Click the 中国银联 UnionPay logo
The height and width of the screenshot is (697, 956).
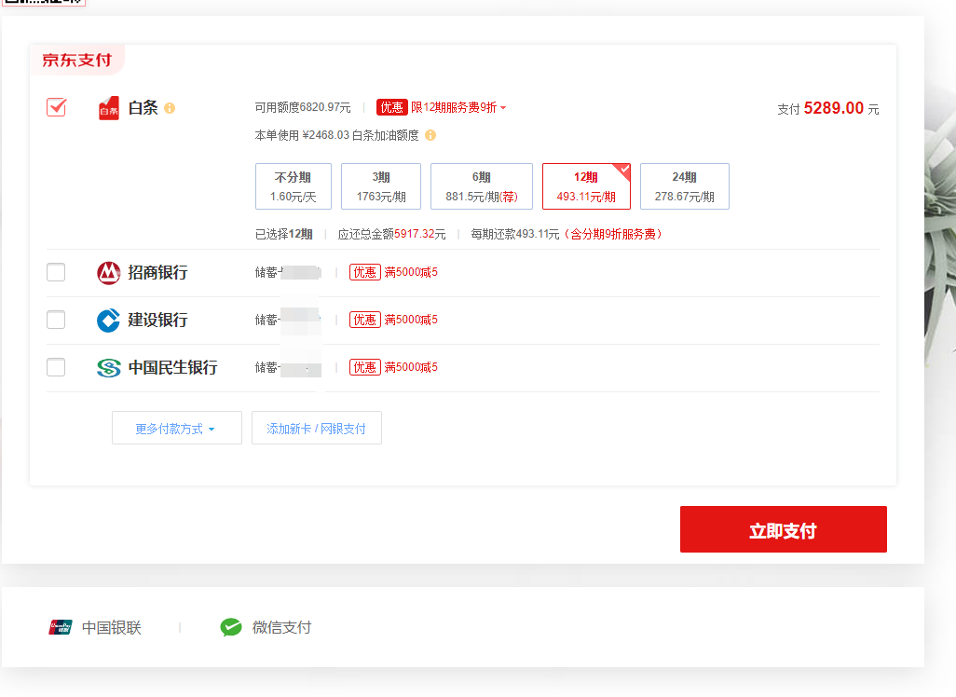pyautogui.click(x=61, y=627)
